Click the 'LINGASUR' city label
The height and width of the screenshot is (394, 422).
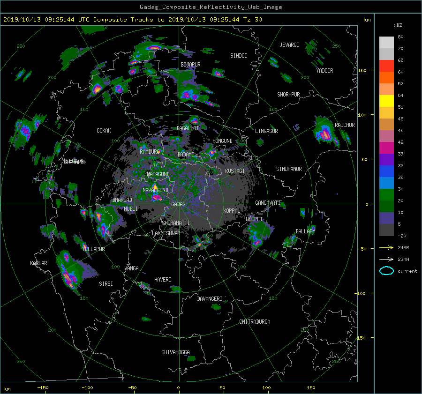click(266, 131)
